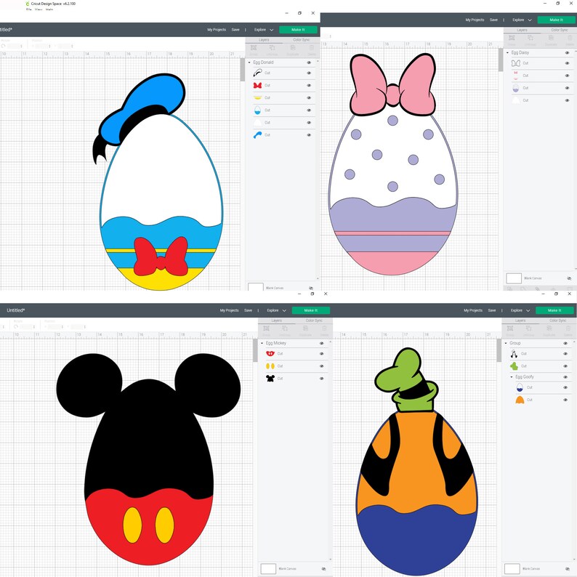Select the purple egg layer in Egg Daisy

(x=516, y=88)
